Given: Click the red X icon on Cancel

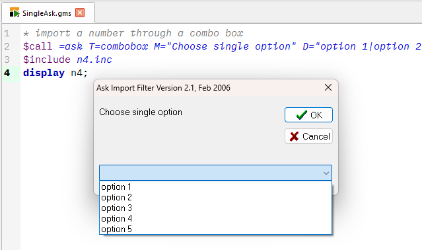Looking at the screenshot, I should [294, 136].
